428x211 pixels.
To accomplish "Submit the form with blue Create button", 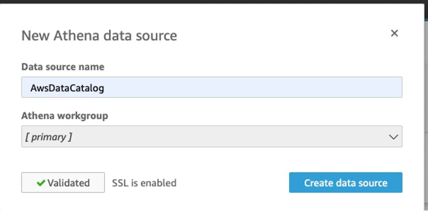I will (345, 183).
